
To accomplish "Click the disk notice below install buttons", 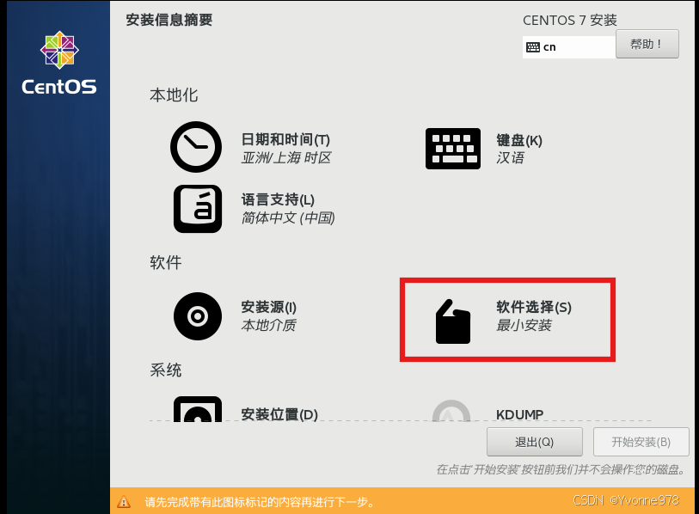I will click(561, 469).
